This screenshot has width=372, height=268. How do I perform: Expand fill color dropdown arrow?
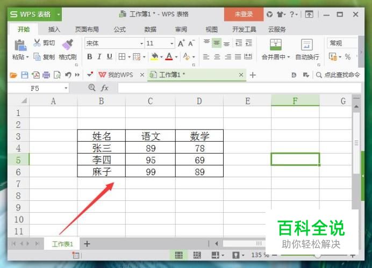161,57
